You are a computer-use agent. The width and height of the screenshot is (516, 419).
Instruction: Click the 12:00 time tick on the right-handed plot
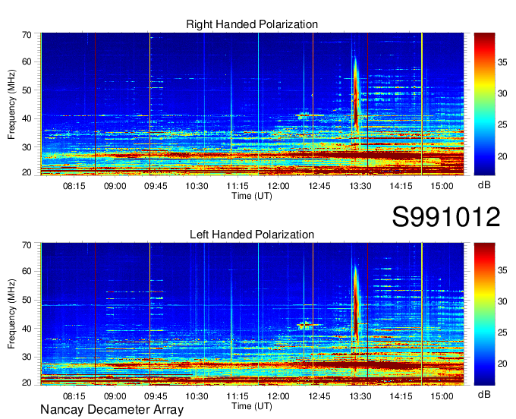point(278,186)
